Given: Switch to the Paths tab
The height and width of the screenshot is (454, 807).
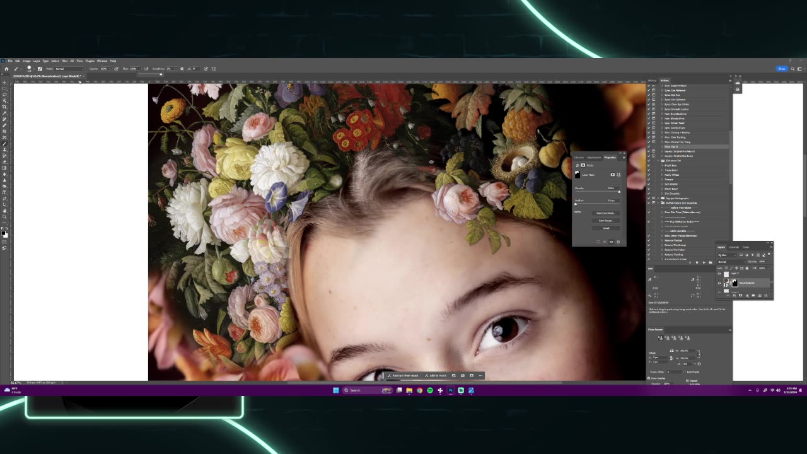Looking at the screenshot, I should tap(746, 247).
